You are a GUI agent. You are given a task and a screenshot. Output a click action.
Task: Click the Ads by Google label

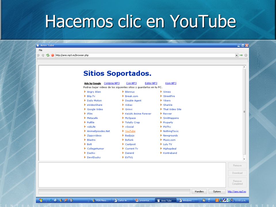point(93,83)
